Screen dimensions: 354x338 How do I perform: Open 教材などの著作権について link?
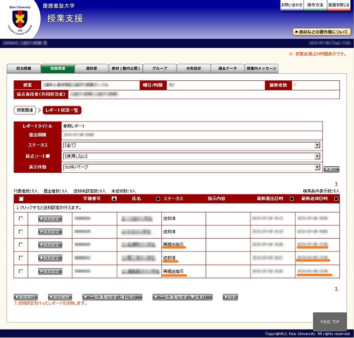[x=322, y=32]
